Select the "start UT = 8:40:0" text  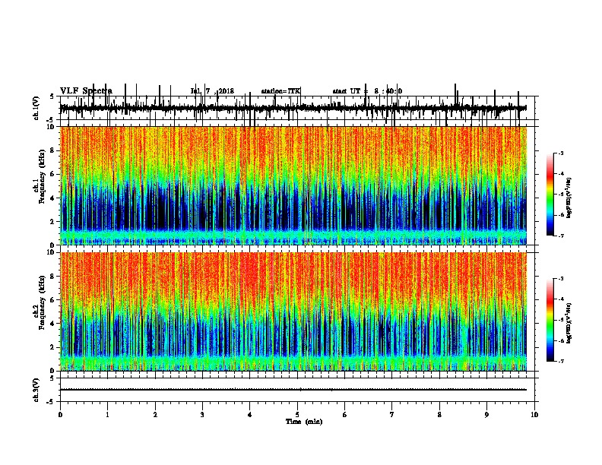tap(367, 91)
